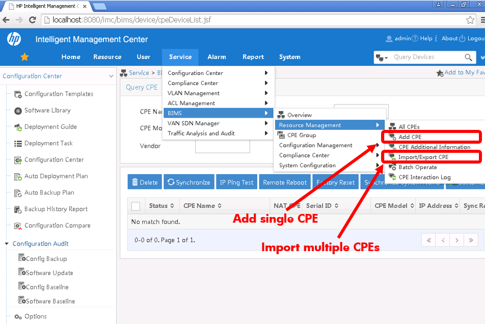Click the CPE Group icon
485x324 pixels.
tap(281, 135)
